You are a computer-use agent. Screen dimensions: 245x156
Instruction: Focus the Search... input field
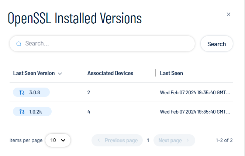[102, 44]
